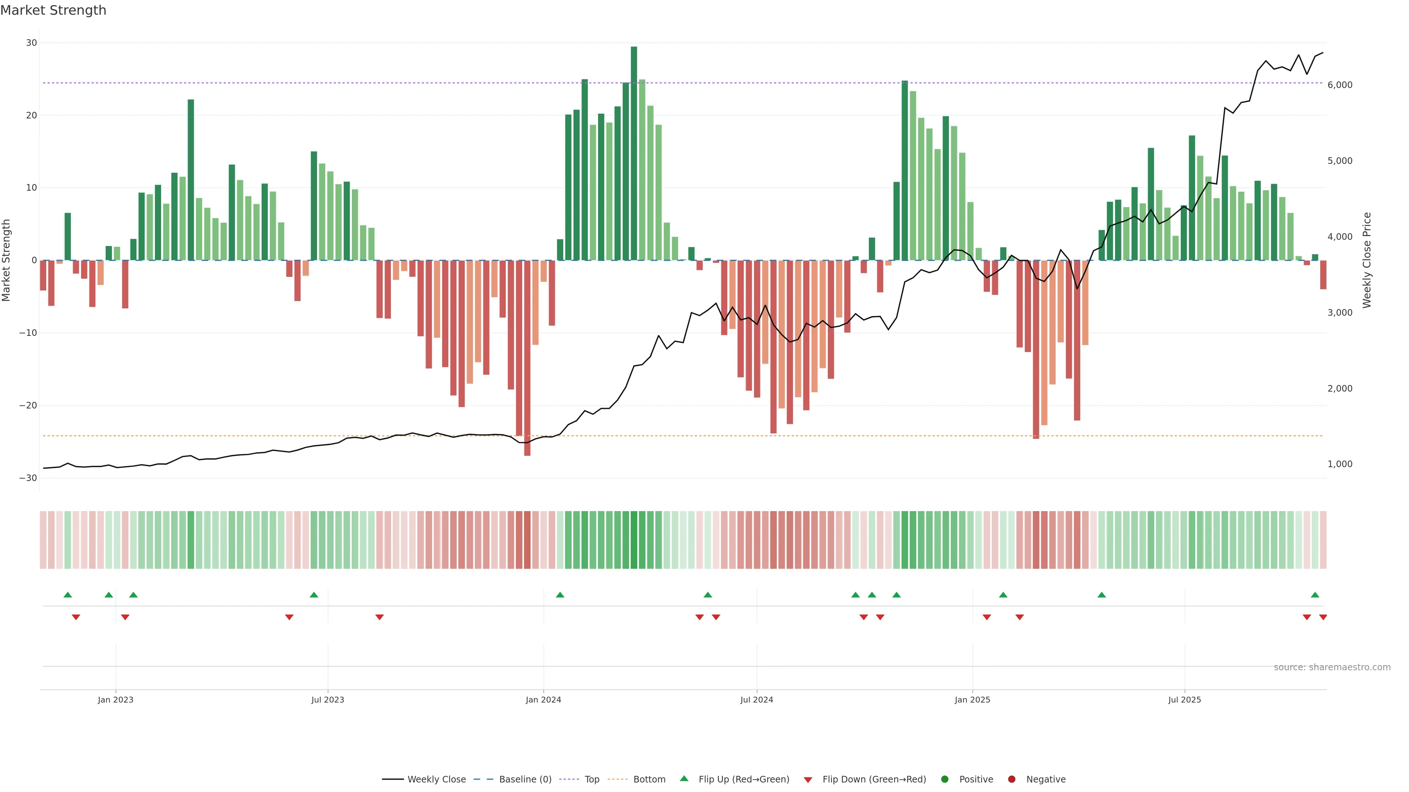
Task: Click the source: sharemaestro.com text
Action: tap(1332, 667)
